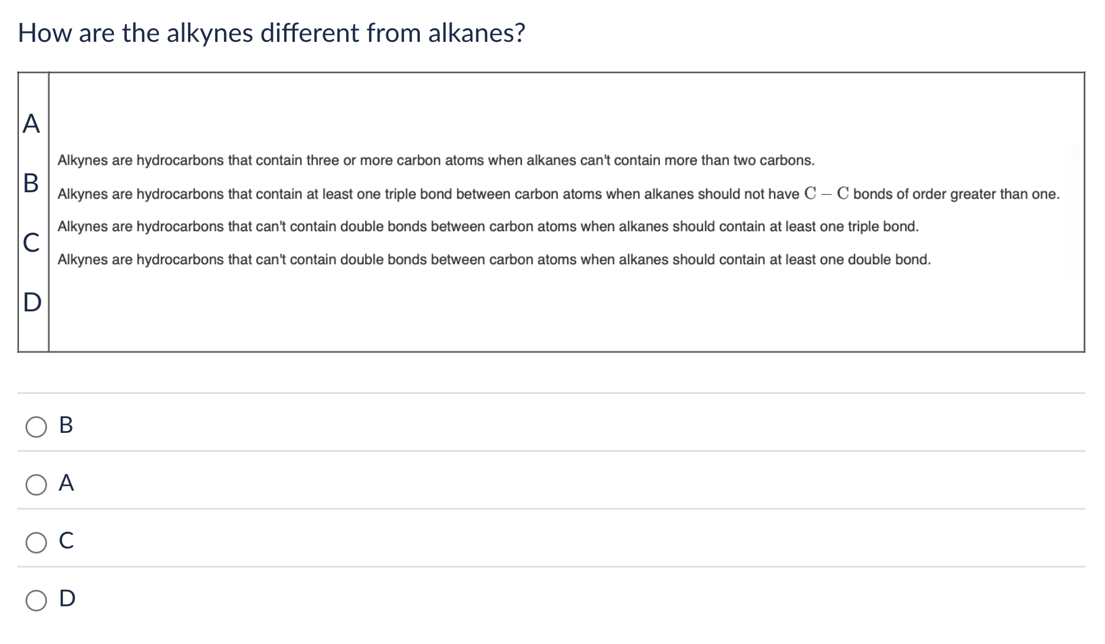Select the radio button for option C

pyautogui.click(x=35, y=543)
